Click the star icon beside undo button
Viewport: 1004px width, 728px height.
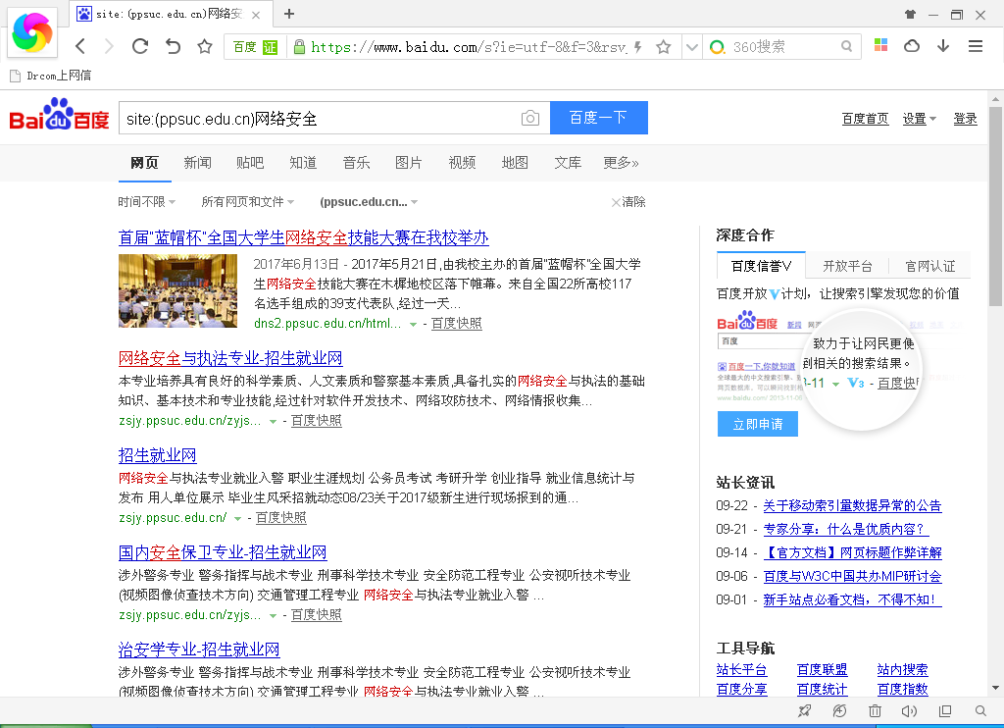click(204, 46)
